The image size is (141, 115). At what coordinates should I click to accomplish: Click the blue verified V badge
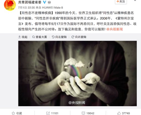(45, 2)
